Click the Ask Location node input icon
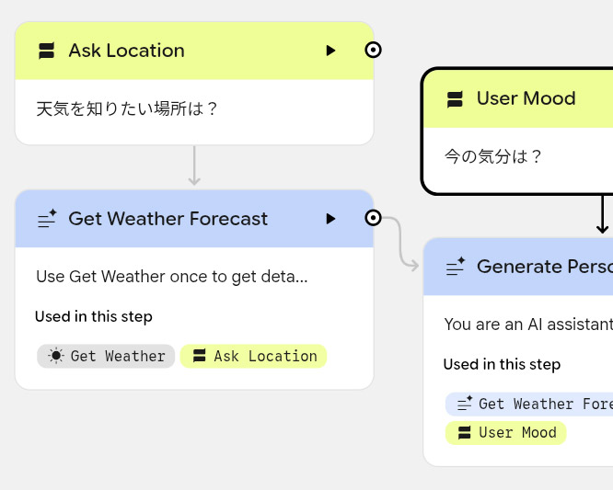The image size is (613, 490). (46, 51)
